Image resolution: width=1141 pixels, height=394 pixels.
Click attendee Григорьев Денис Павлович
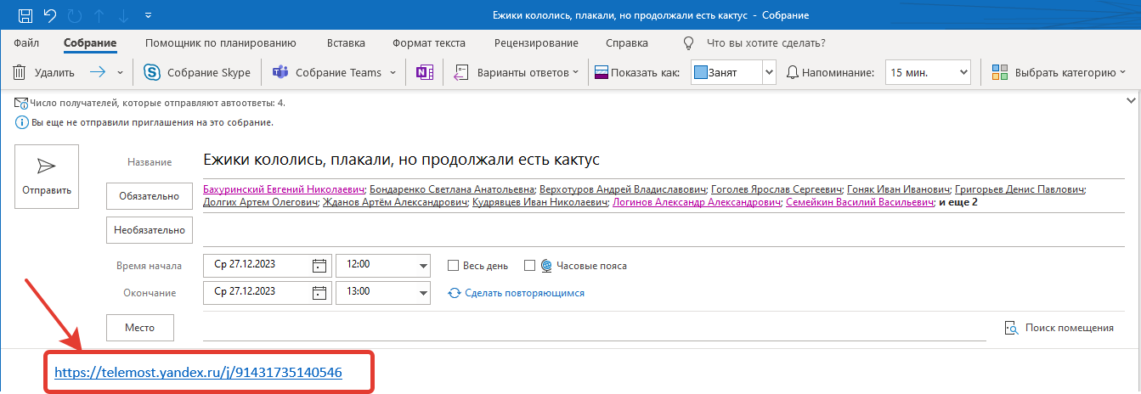(x=1020, y=189)
